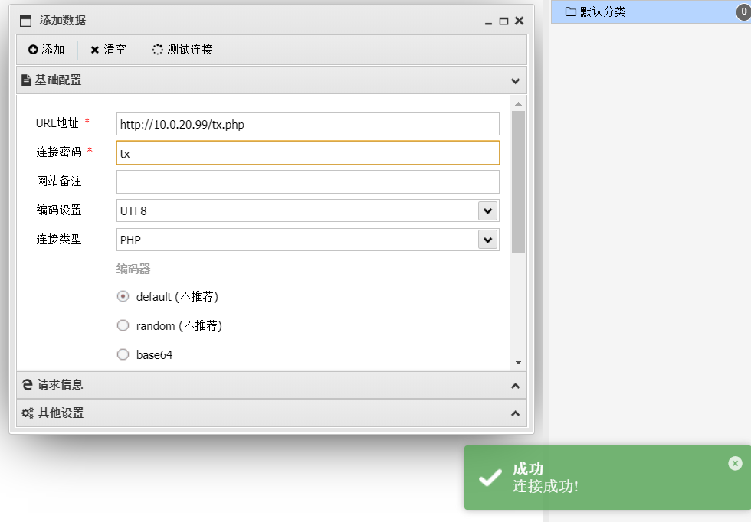This screenshot has height=522, width=751.
Task: Expand the 请求信息 section chevron
Action: pos(515,386)
